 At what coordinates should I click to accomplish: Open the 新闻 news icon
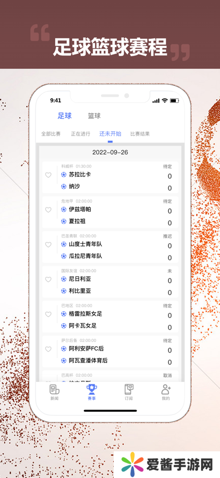(x=54, y=389)
